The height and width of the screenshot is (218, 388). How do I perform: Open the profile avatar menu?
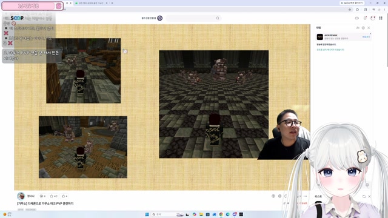[x=373, y=18]
